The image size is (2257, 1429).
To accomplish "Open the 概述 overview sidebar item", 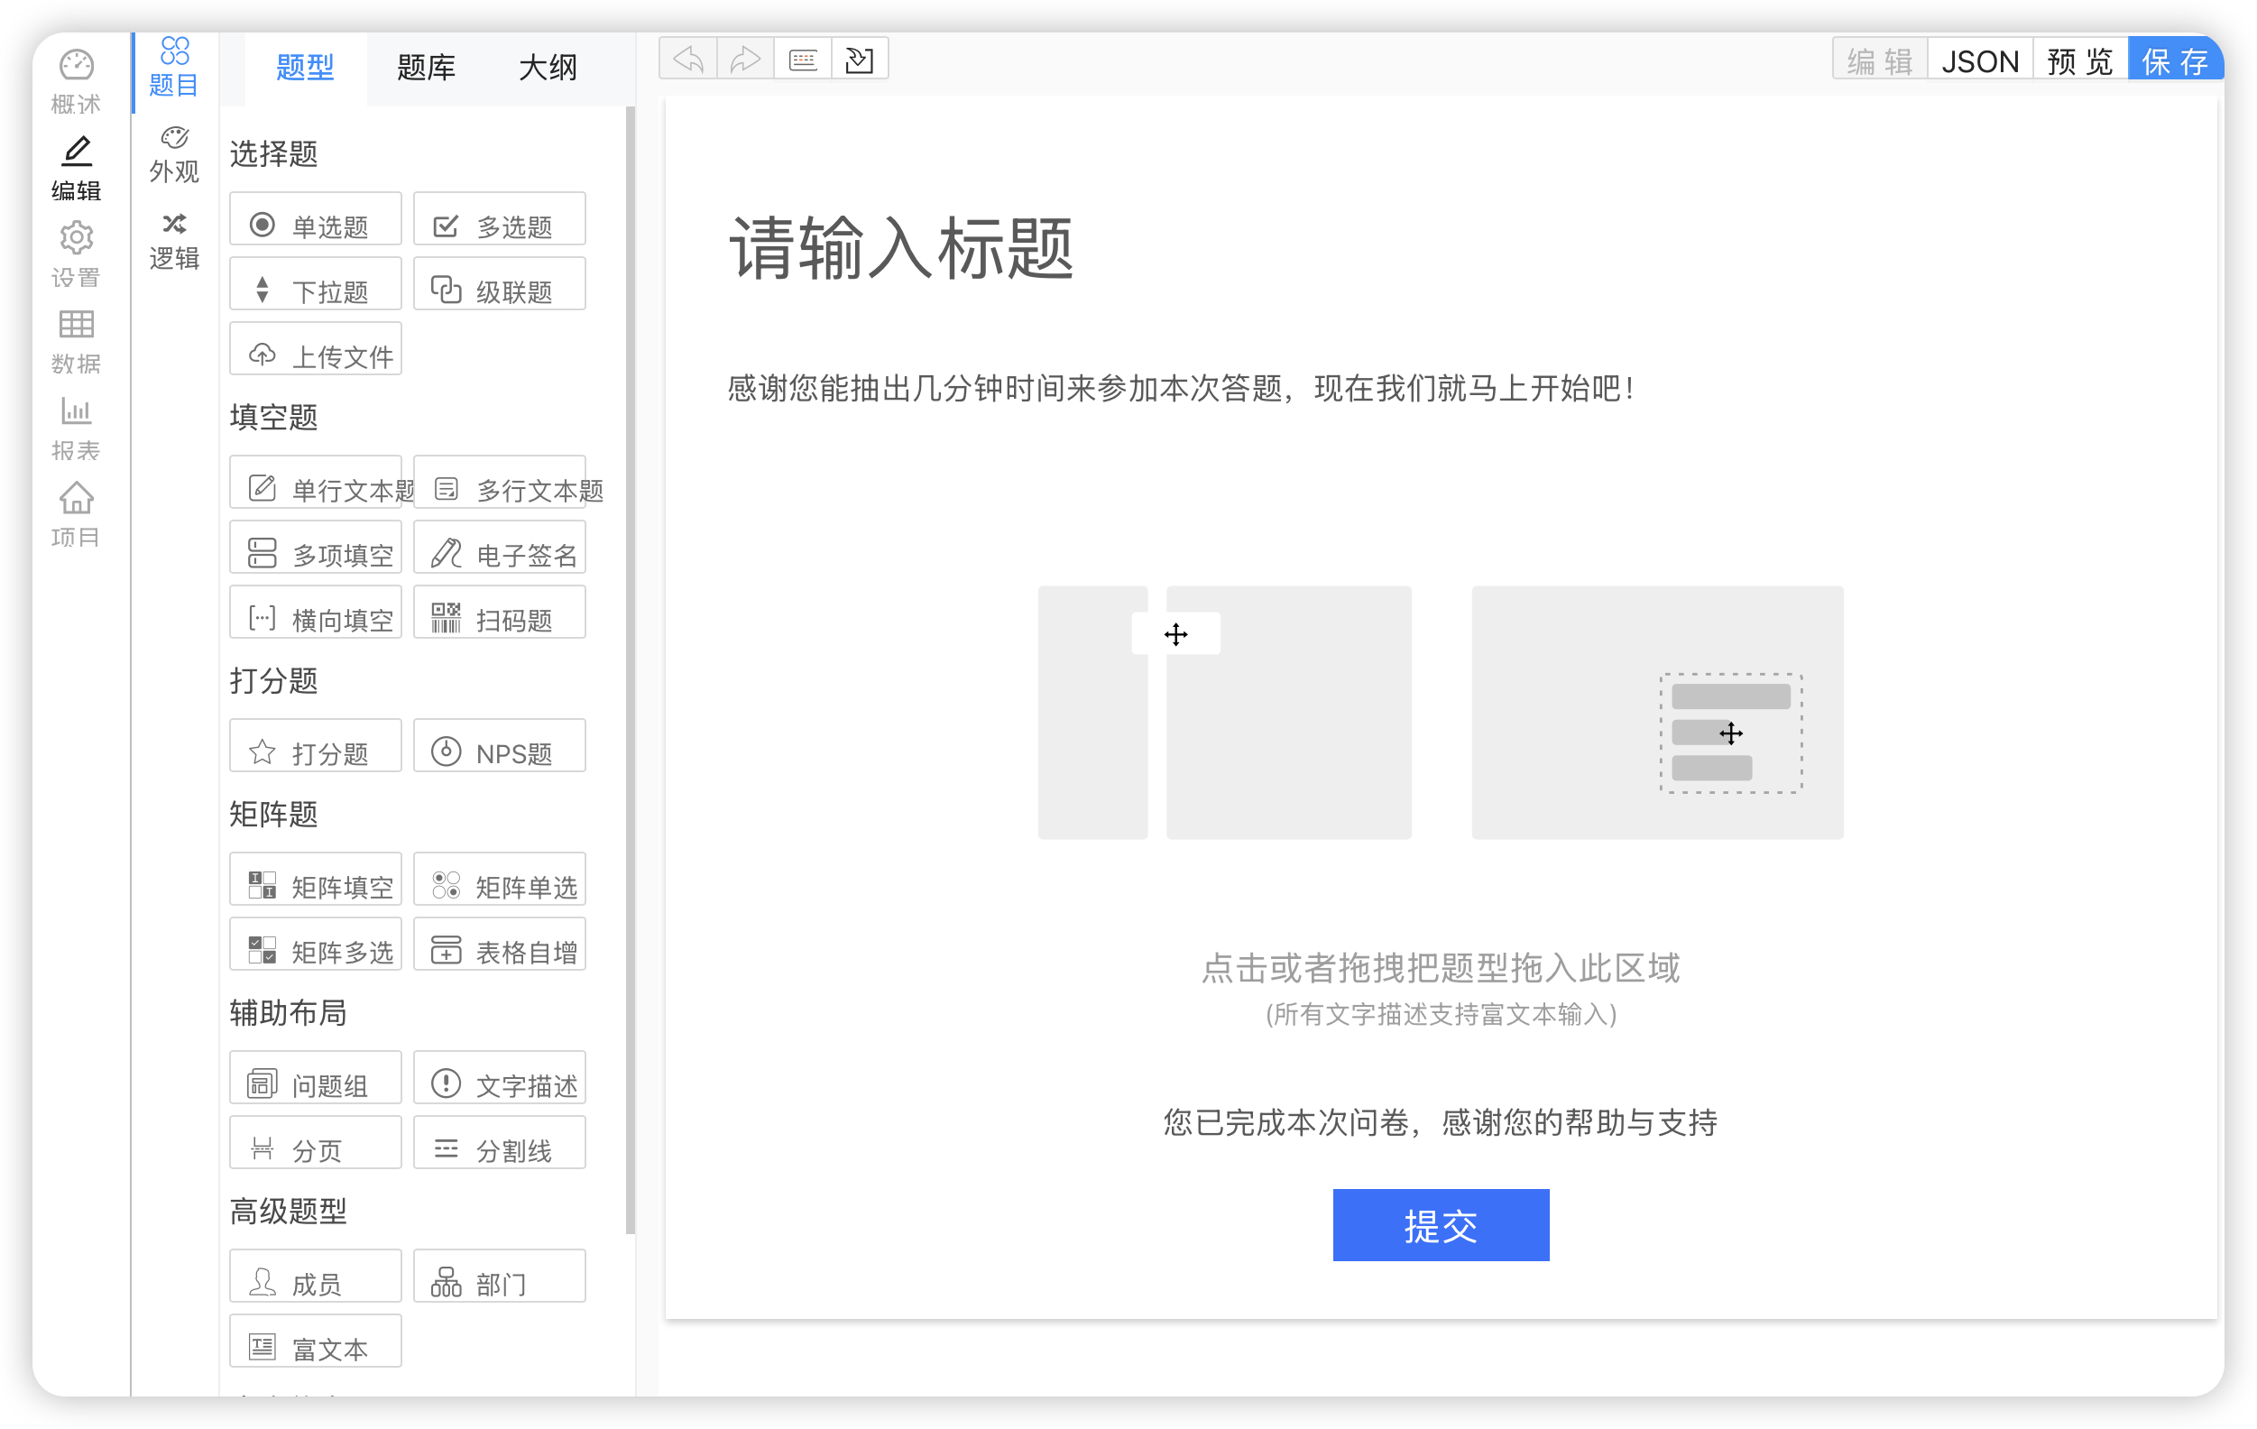I will click(76, 81).
